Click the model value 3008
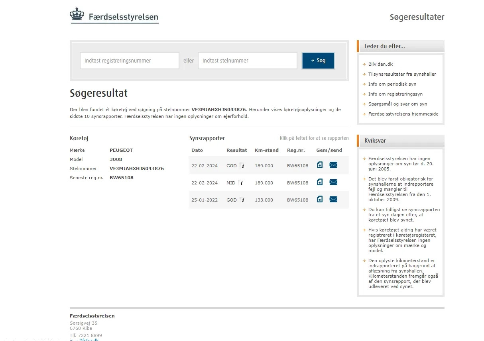The height and width of the screenshot is (341, 484). [x=116, y=159]
